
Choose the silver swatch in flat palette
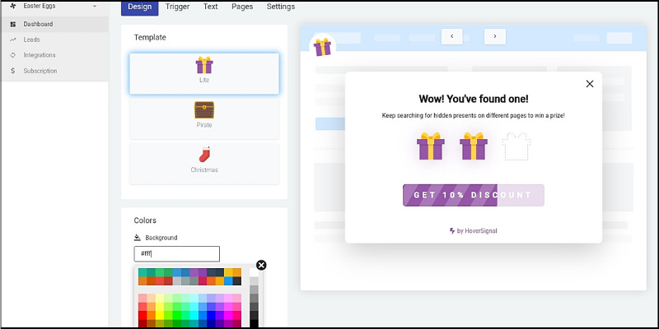click(177, 281)
